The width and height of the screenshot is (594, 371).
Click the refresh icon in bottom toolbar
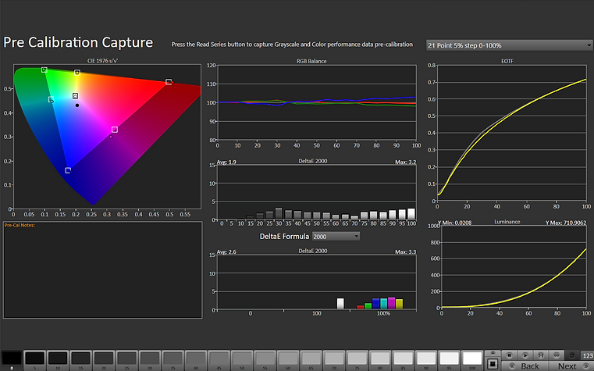click(571, 354)
